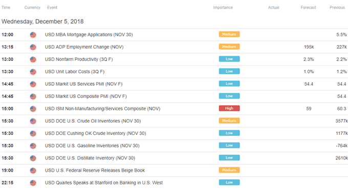This screenshot has height=190, width=348.
Task: Select the 227k previous value for ADP Employment
Action: [x=341, y=47]
